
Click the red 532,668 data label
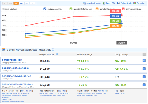[115, 11]
